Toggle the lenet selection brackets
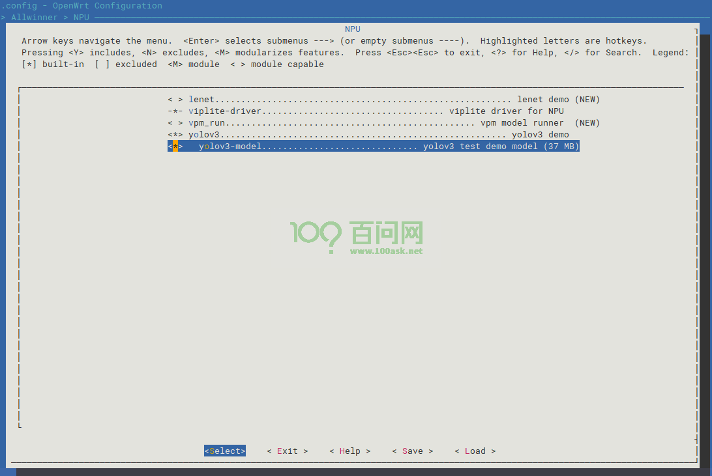 click(x=175, y=100)
